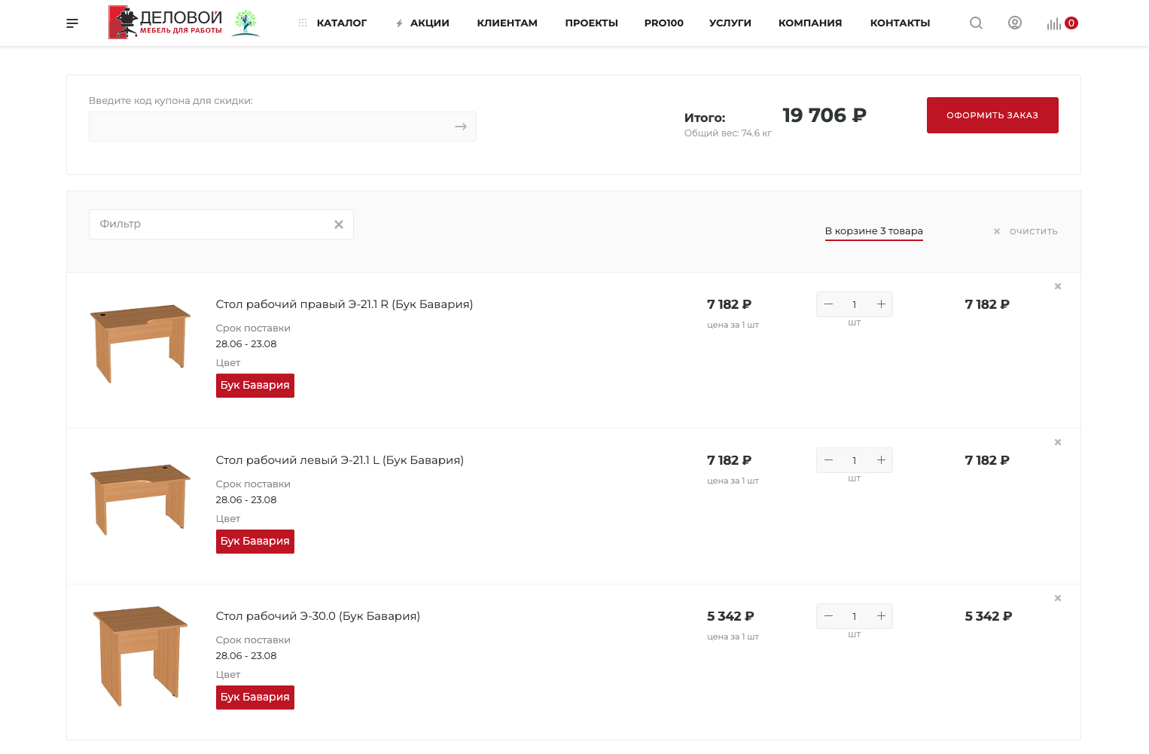Select the В корзине 3 товара tab
The image size is (1149, 754).
pyautogui.click(x=873, y=231)
